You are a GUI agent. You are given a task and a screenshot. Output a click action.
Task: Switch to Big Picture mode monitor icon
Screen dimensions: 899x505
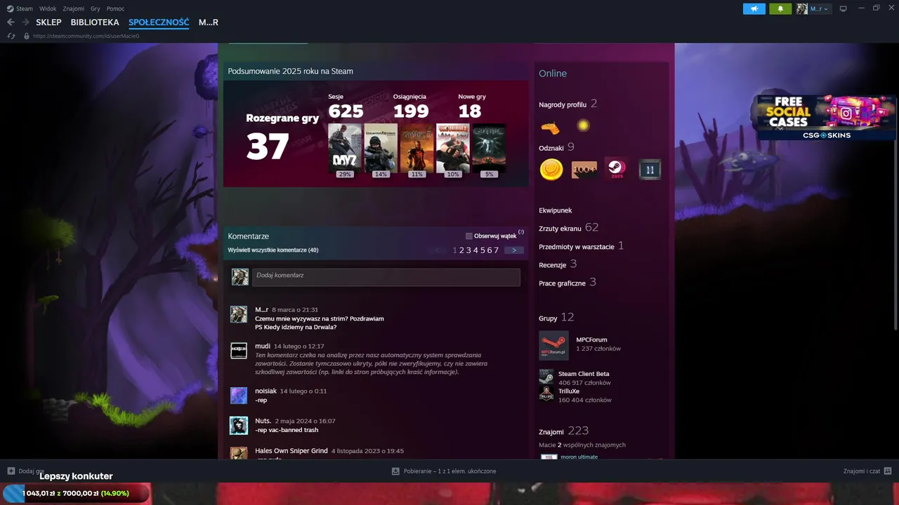pos(843,8)
